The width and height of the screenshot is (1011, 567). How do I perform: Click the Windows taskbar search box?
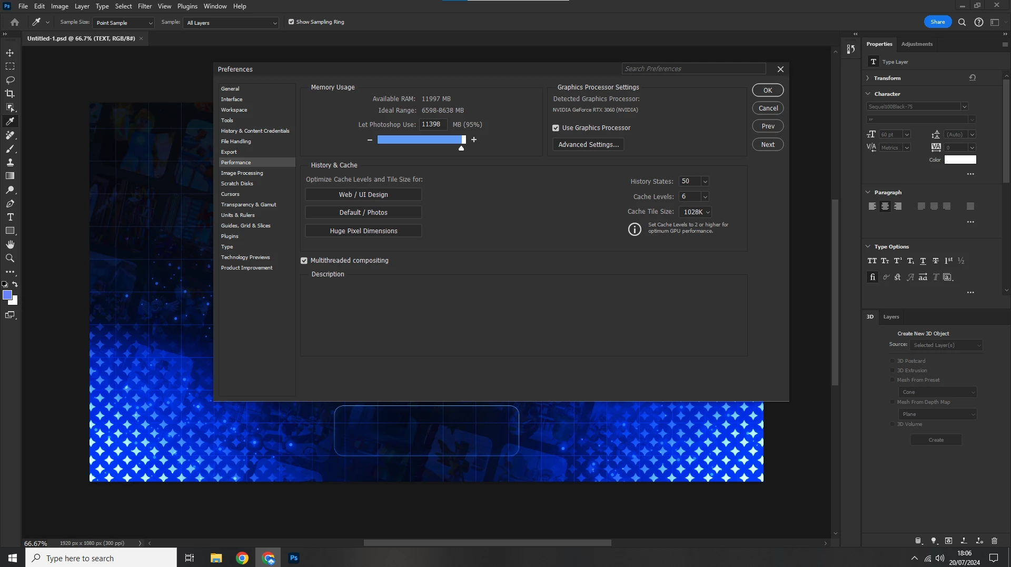101,558
